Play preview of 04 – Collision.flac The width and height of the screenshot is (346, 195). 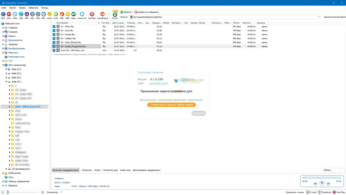pos(58,38)
